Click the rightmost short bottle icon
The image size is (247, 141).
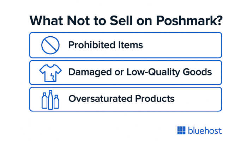click(x=56, y=102)
